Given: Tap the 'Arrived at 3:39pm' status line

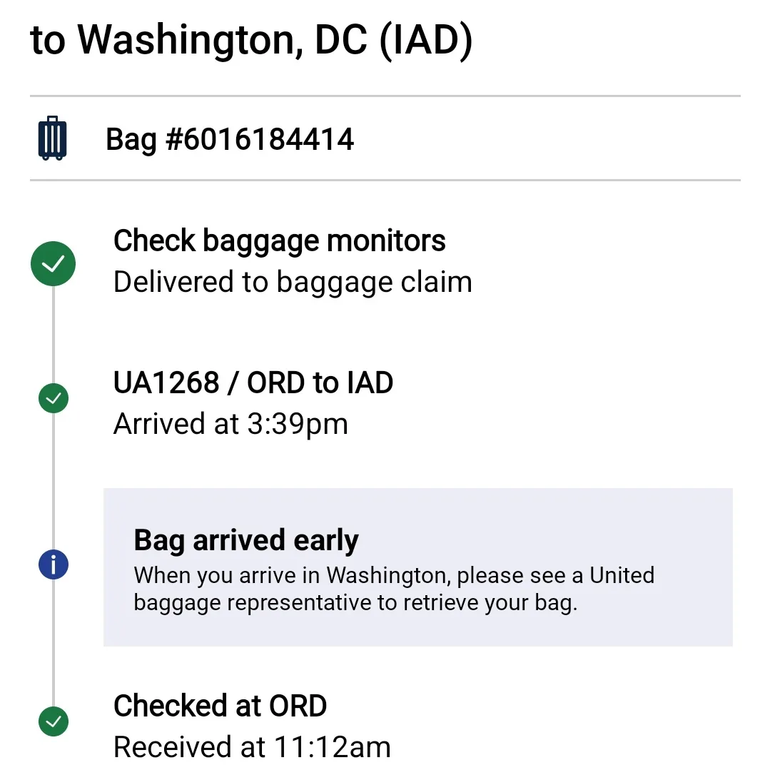Looking at the screenshot, I should (x=231, y=424).
